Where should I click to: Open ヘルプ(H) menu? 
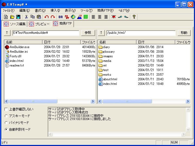click(x=124, y=11)
